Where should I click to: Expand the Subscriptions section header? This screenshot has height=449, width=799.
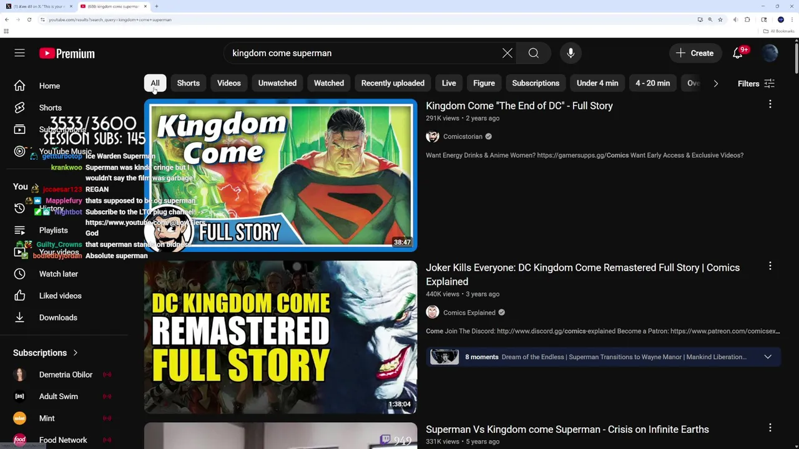[46, 353]
